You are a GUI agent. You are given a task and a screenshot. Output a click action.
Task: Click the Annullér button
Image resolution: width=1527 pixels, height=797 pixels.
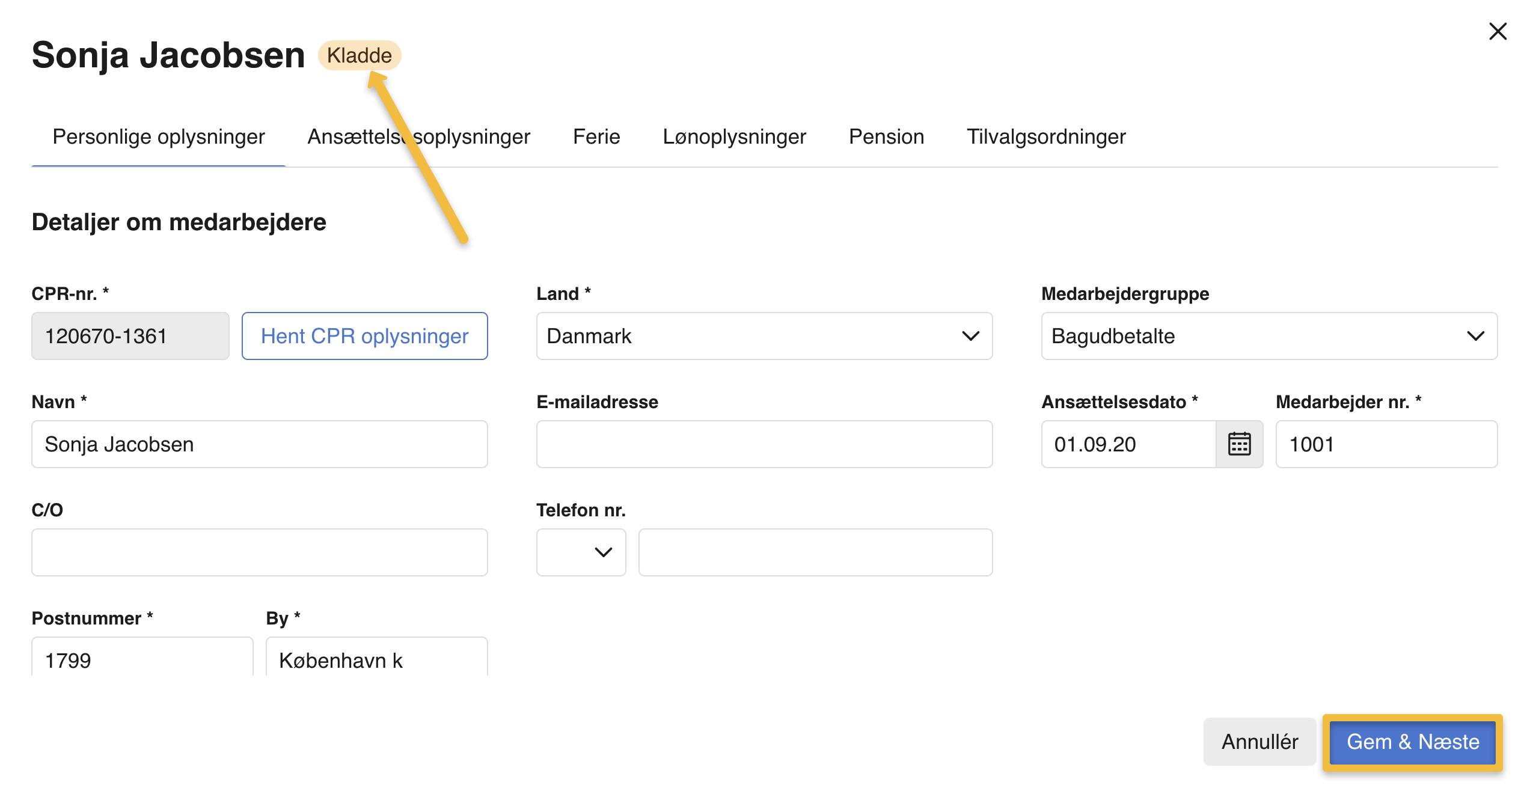point(1259,742)
